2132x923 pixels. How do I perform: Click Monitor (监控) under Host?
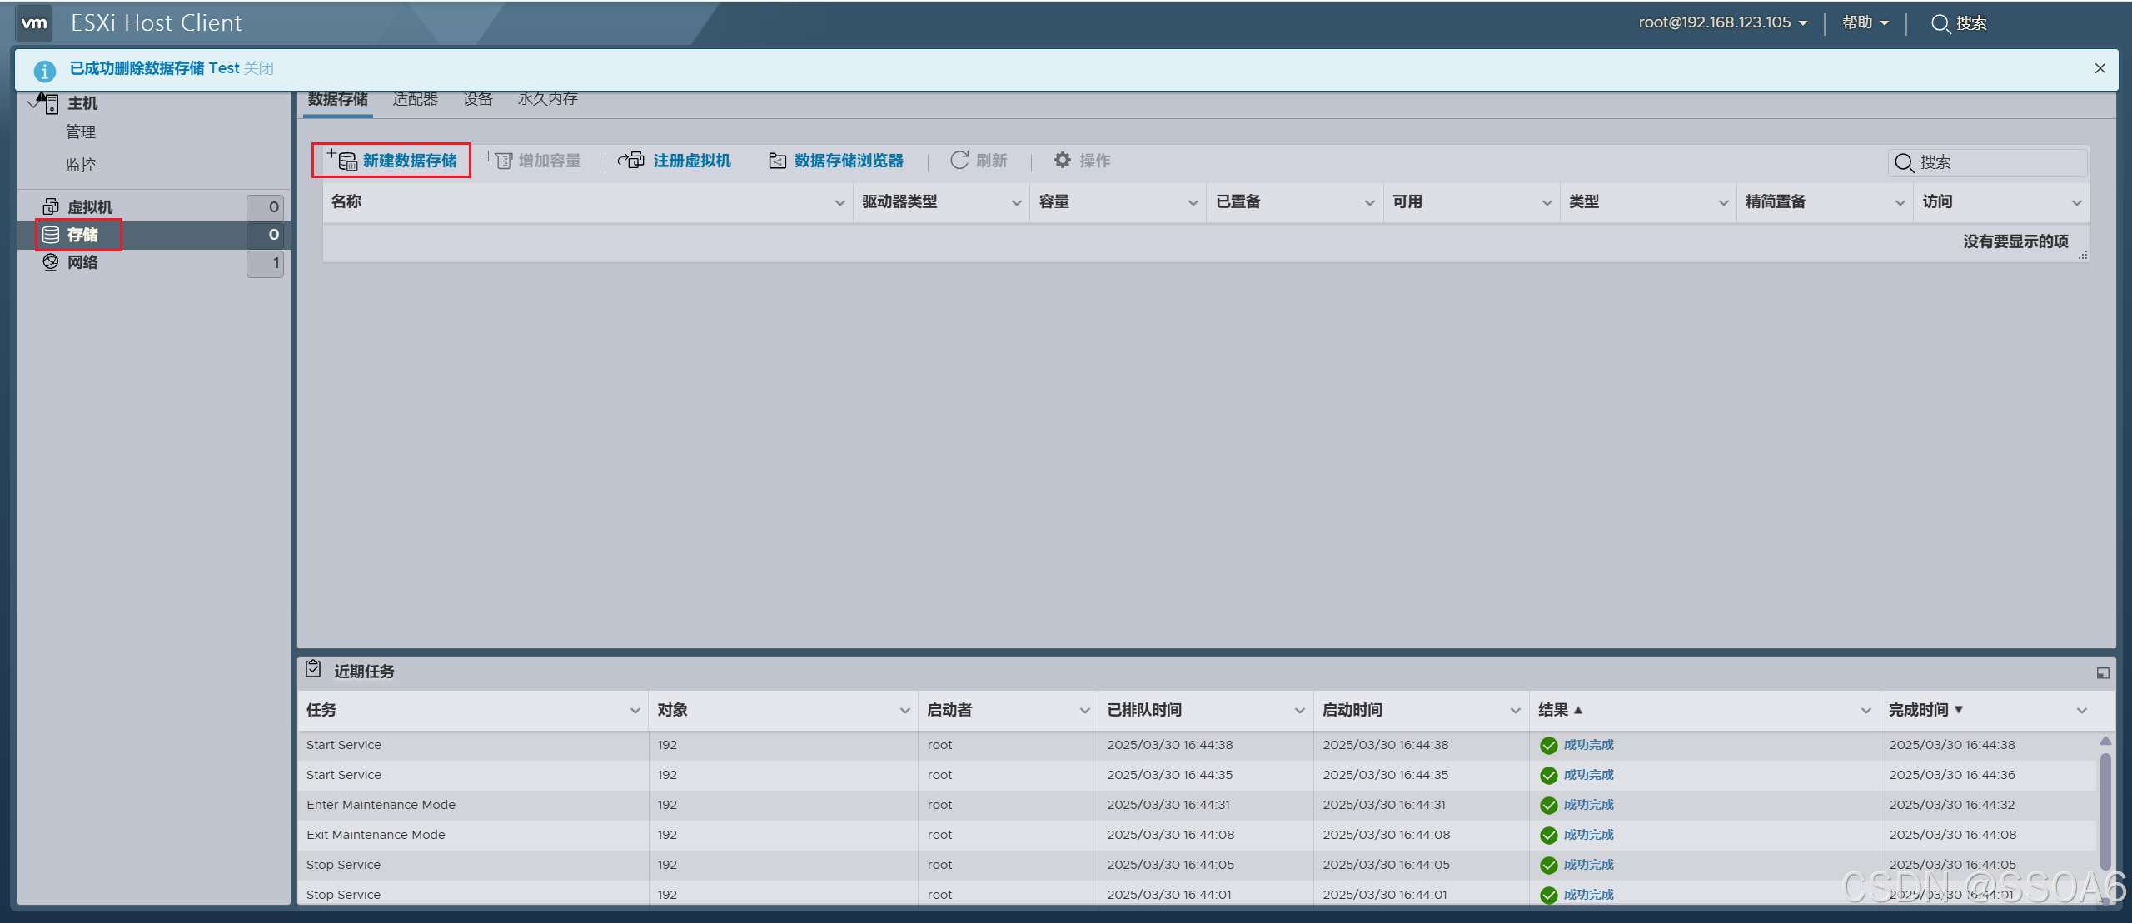[81, 165]
